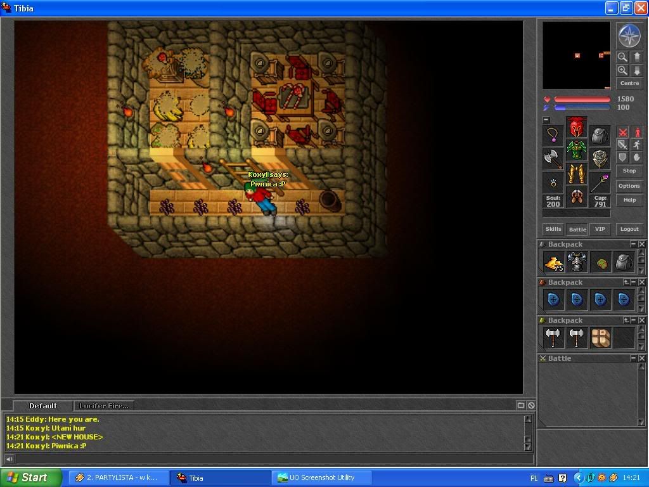Image resolution: width=649 pixels, height=487 pixels.
Task: Select the parcel in the third backpack
Action: click(x=601, y=339)
